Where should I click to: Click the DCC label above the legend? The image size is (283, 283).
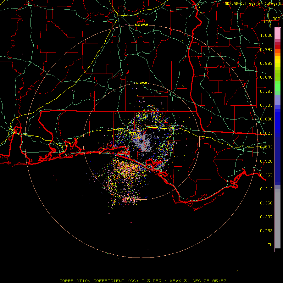pos(276,19)
